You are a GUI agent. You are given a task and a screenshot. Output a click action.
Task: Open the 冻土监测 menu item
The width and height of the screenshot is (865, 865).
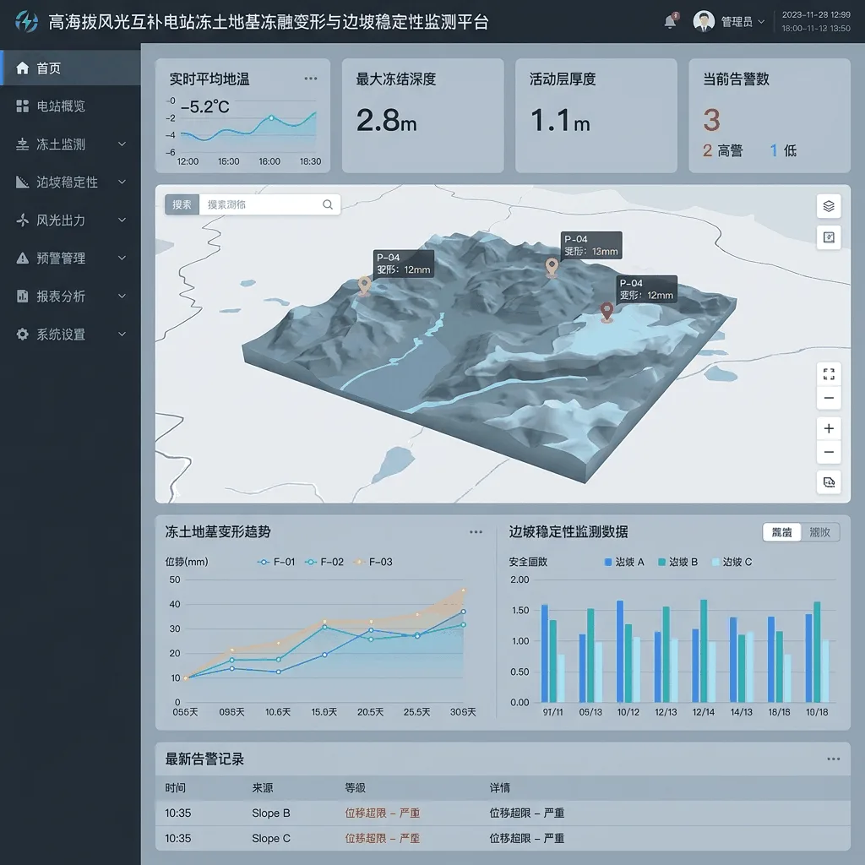pos(71,144)
